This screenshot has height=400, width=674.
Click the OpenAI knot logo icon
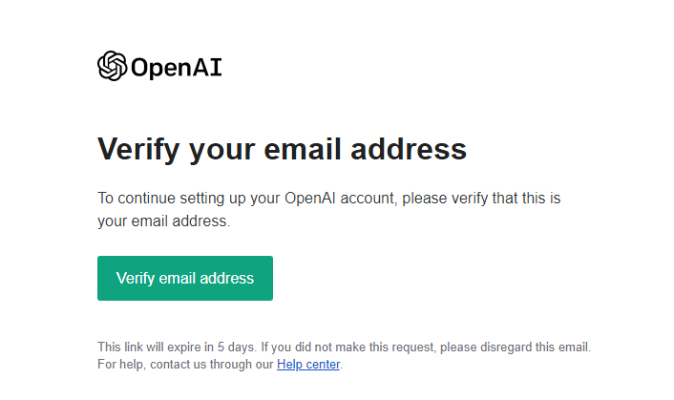pos(112,66)
